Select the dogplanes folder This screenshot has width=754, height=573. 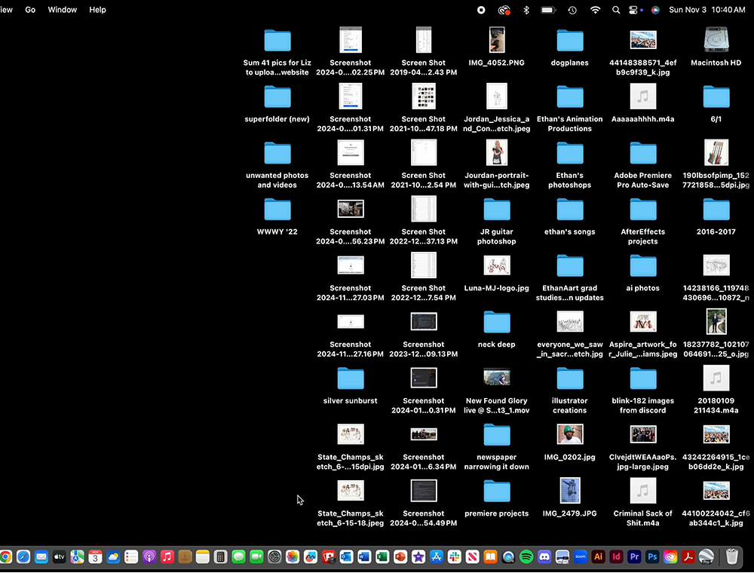coord(570,41)
